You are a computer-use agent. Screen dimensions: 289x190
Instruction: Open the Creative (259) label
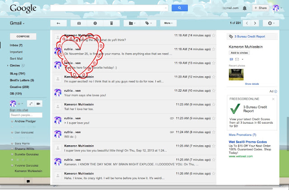(19, 87)
